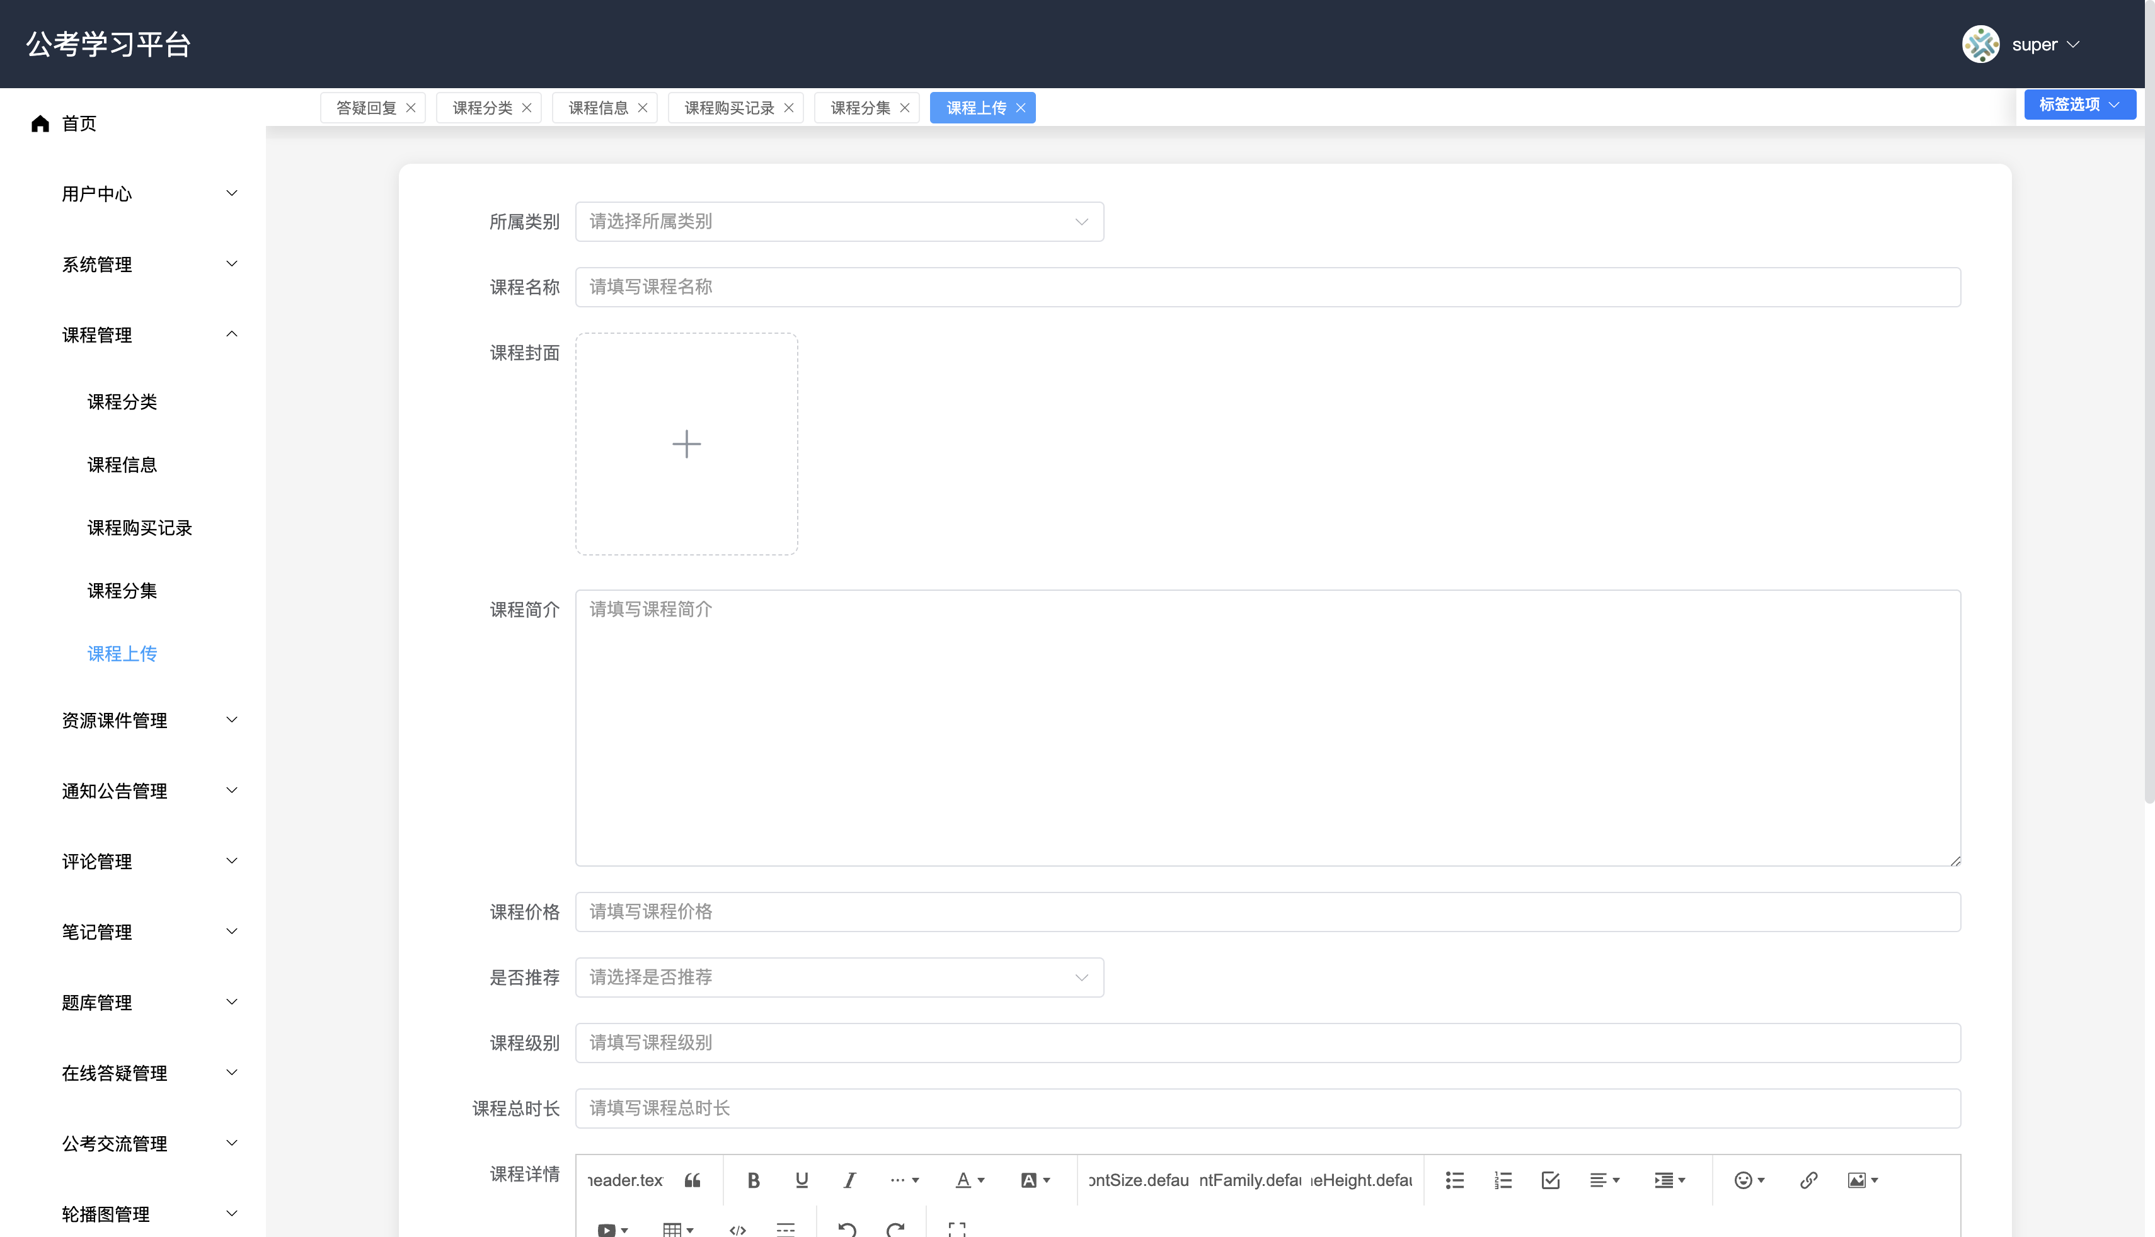The width and height of the screenshot is (2155, 1237).
Task: Open 课程购买记录 in the sidebar
Action: [x=139, y=528]
